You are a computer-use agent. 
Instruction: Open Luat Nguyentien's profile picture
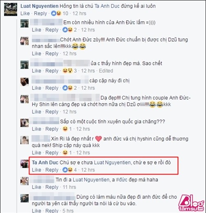tap(11, 9)
